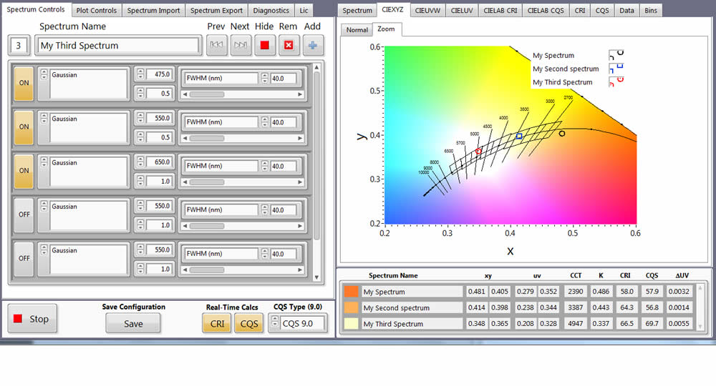Step the 40.0 FWHM value in fifth row
Viewport: 716px width, 386px height.
coord(265,254)
